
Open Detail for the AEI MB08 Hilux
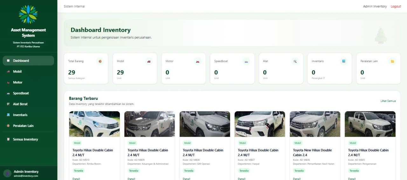[x=186, y=179]
